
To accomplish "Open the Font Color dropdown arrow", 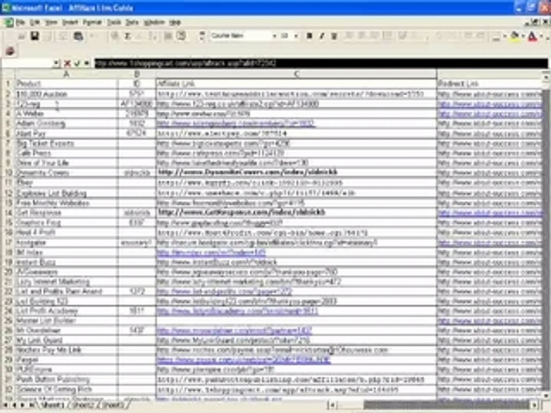I will pos(541,36).
